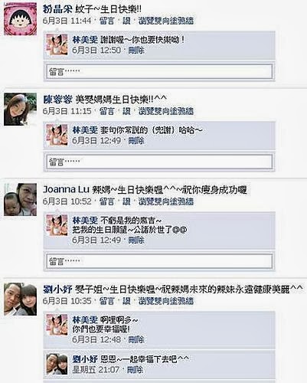Open 粉晶朵's Maruko avatar profile picture
This screenshot has width=307, height=383.
point(20,19)
